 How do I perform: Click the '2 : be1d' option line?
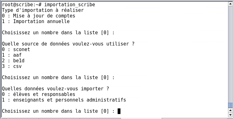tap(13, 61)
